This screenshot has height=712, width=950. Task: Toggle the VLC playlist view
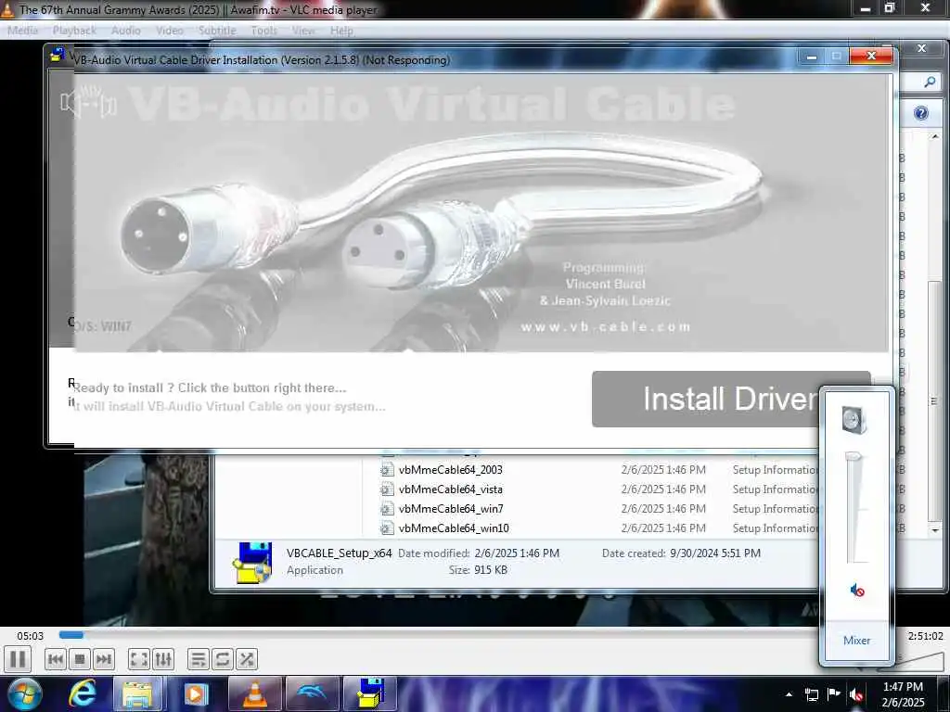(199, 659)
